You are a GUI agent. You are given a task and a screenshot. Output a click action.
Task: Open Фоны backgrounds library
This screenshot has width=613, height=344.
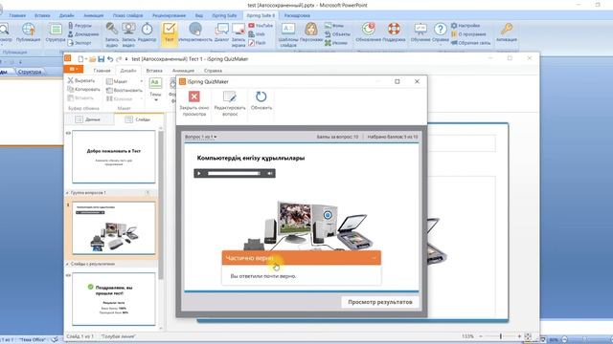click(334, 26)
